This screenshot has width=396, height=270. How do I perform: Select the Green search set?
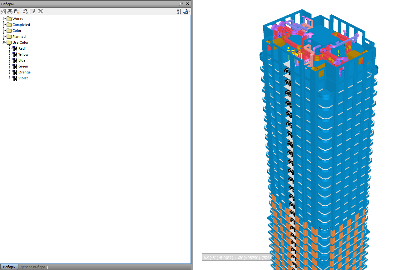pos(23,66)
